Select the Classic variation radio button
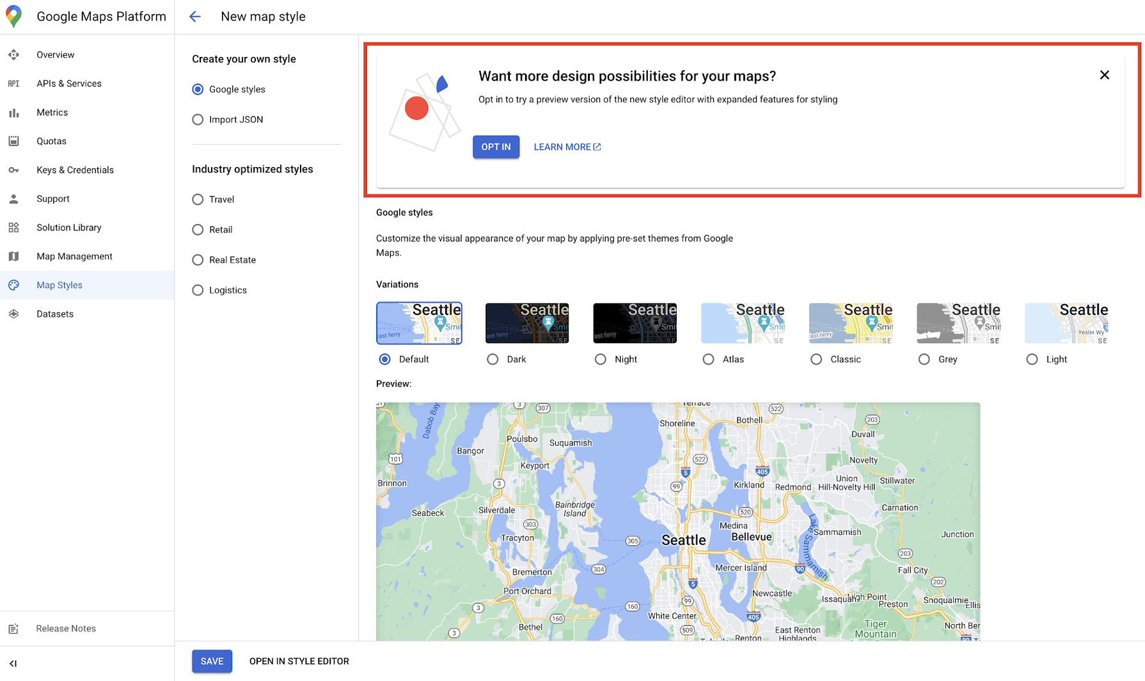1145x681 pixels. click(816, 360)
